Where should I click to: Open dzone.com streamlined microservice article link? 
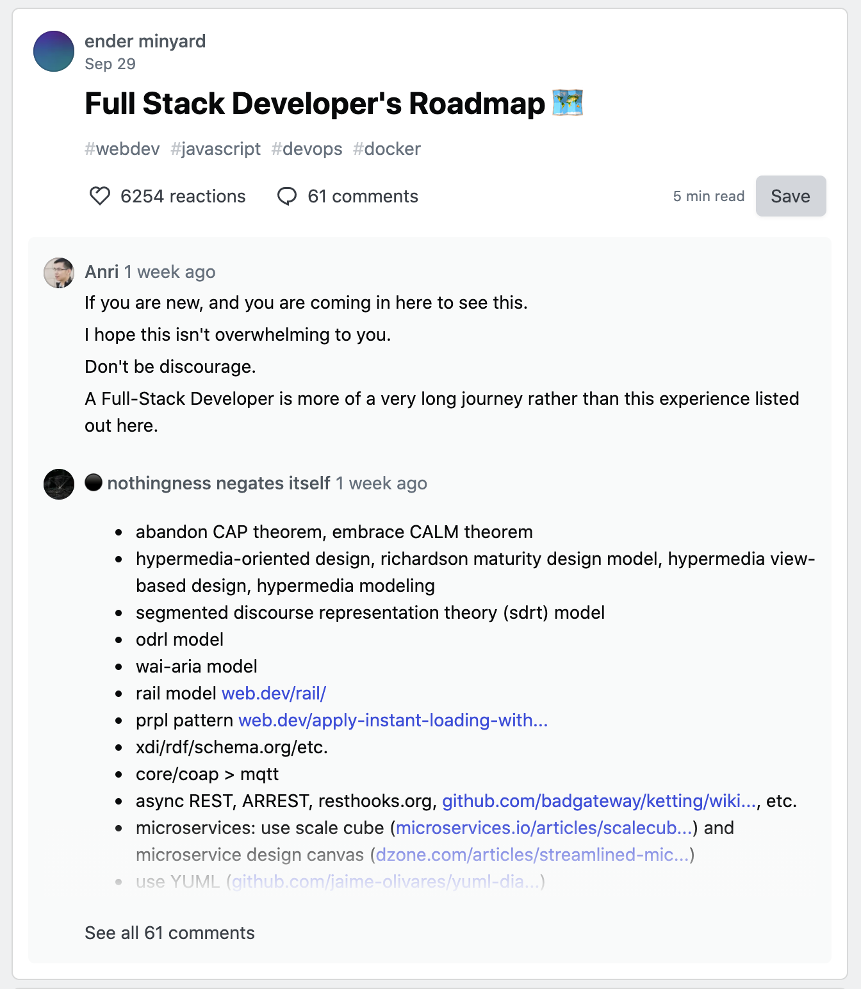(x=533, y=855)
